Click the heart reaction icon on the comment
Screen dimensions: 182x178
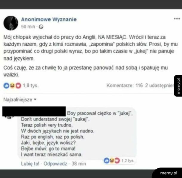[x=117, y=161]
